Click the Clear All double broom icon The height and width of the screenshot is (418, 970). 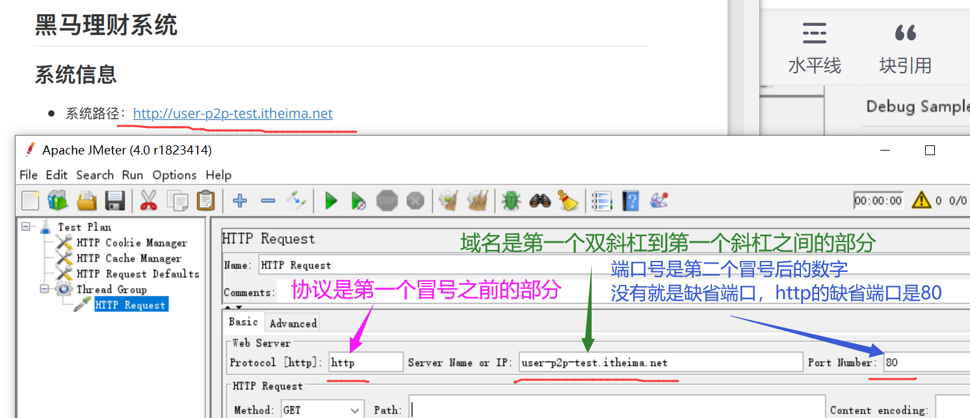[477, 201]
